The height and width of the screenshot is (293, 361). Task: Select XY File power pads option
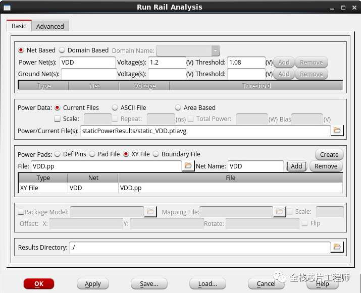(126, 154)
